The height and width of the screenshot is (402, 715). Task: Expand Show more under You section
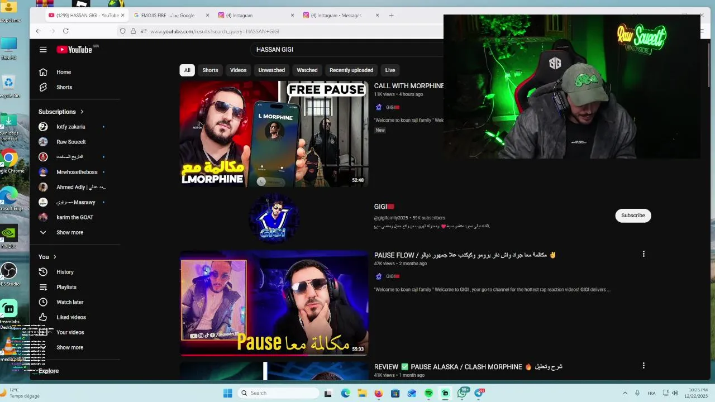point(70,347)
